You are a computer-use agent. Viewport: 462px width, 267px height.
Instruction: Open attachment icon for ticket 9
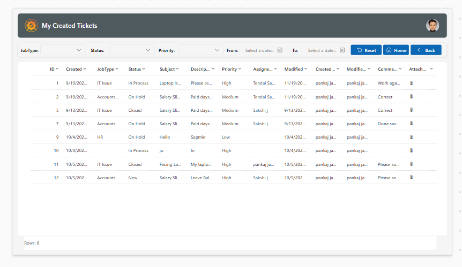pyautogui.click(x=411, y=137)
